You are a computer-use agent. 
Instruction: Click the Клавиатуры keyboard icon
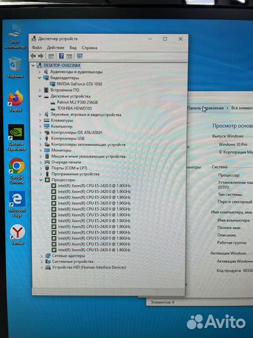(x=47, y=121)
